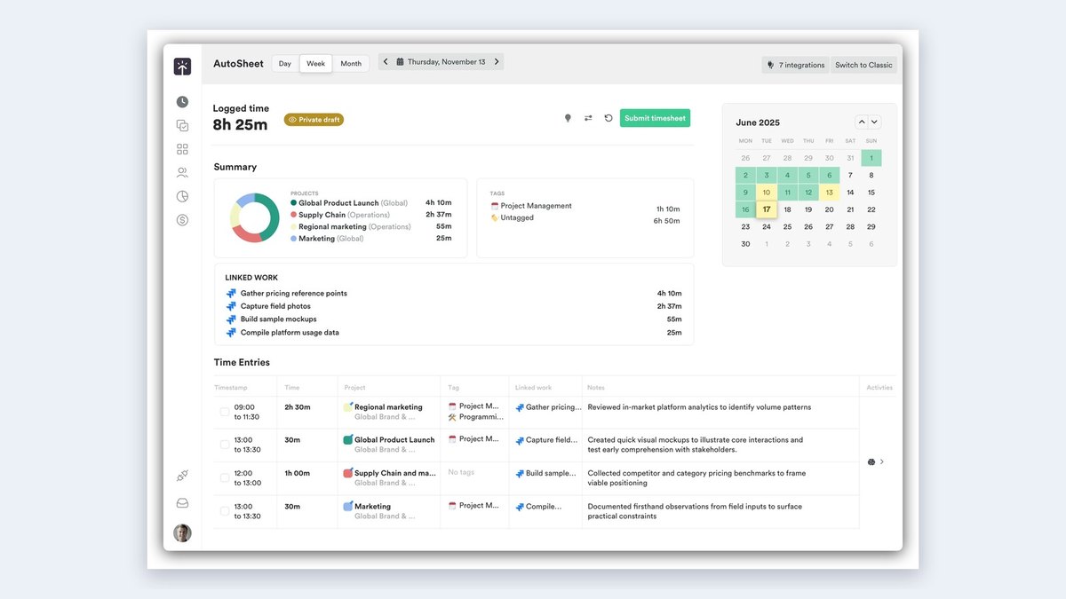Open the people team sidebar icon
The height and width of the screenshot is (599, 1066).
[182, 173]
